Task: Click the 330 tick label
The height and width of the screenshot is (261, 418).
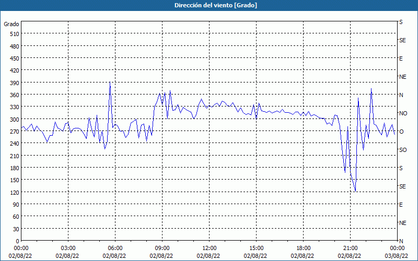Action: coord(14,108)
